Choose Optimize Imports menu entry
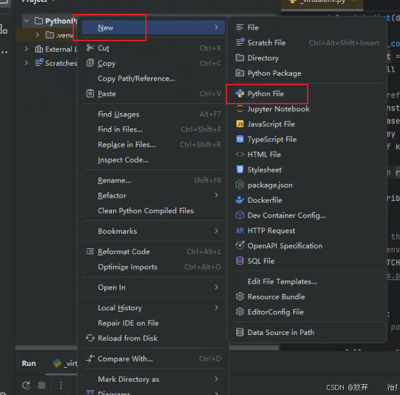Viewport: 400px width, 395px height. 154,267
